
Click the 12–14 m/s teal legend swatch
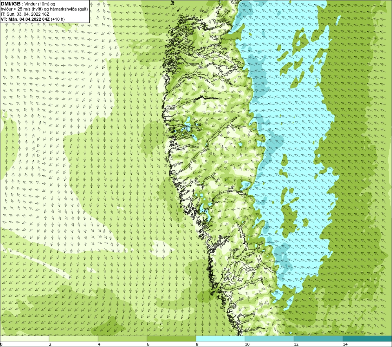tap(318, 338)
